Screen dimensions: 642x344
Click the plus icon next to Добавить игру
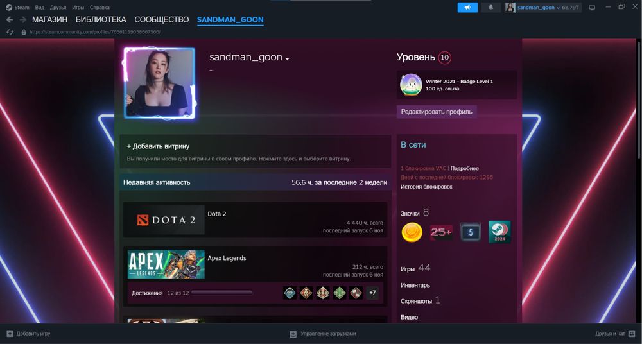(10, 334)
